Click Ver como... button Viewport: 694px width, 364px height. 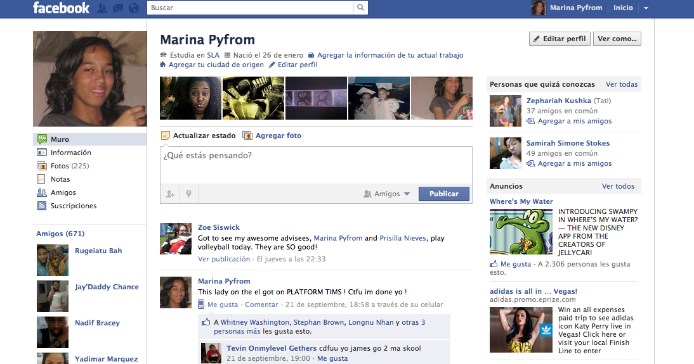(x=617, y=39)
